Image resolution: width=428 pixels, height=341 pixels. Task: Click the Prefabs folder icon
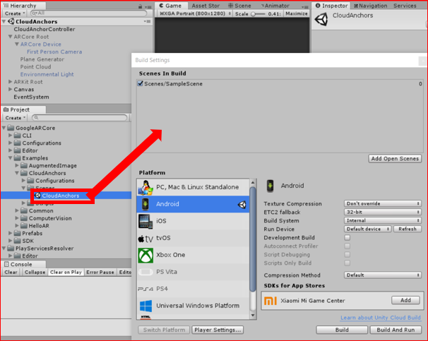point(18,233)
